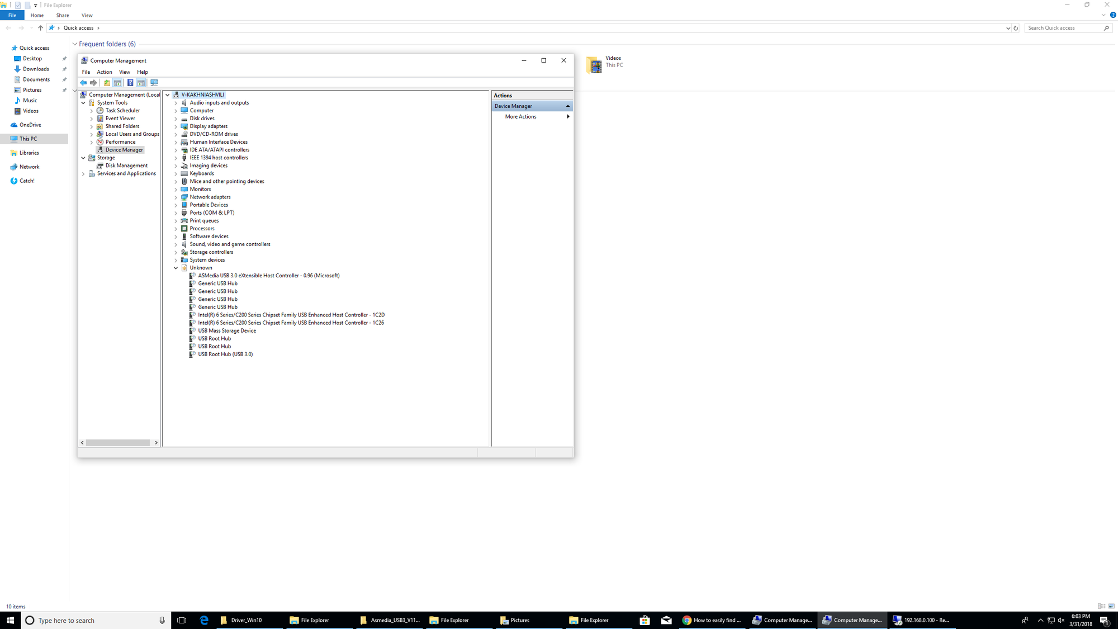Open the View menu in Computer Management
1118x629 pixels.
click(124, 72)
